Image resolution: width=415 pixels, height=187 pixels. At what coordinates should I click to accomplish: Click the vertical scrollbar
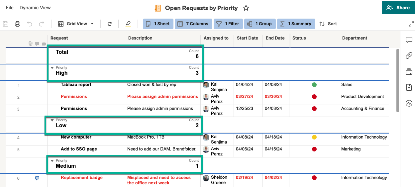(x=398, y=80)
